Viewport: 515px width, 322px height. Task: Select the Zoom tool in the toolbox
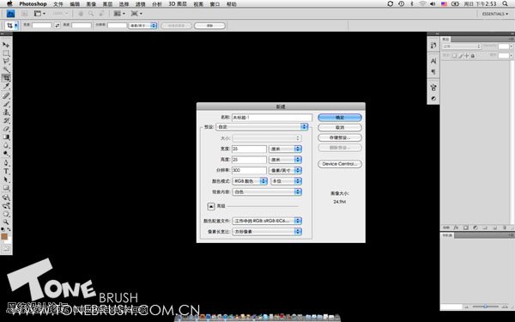[6, 222]
